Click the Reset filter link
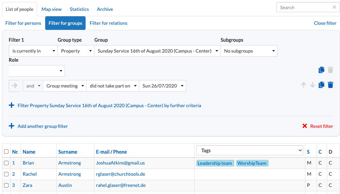This screenshot has height=194, width=340. [x=318, y=126]
